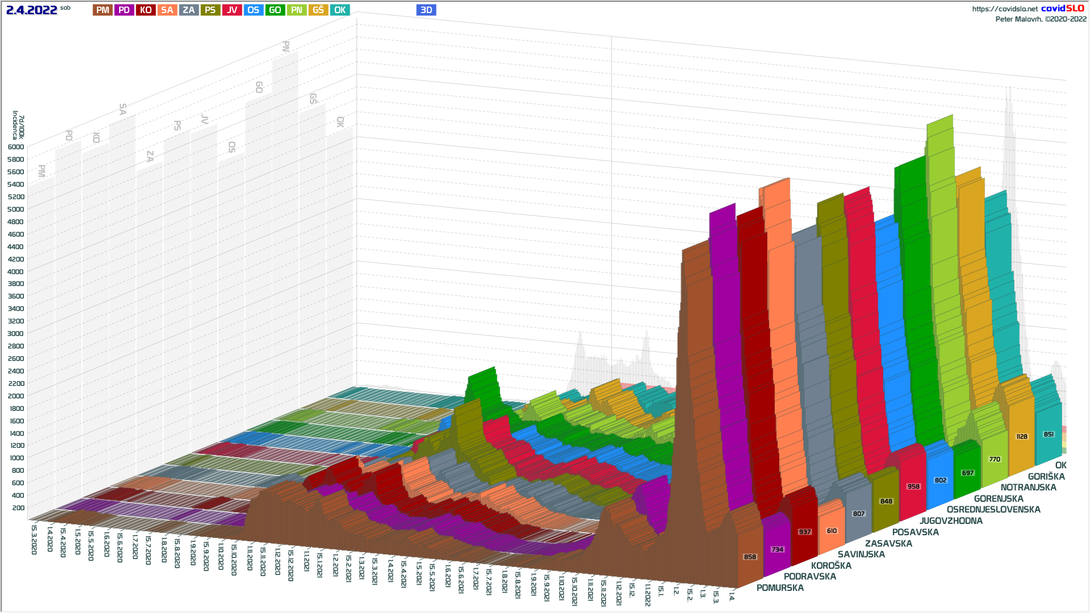Click the POMURSKA region label
Screen dimensions: 1090x613
coord(779,588)
